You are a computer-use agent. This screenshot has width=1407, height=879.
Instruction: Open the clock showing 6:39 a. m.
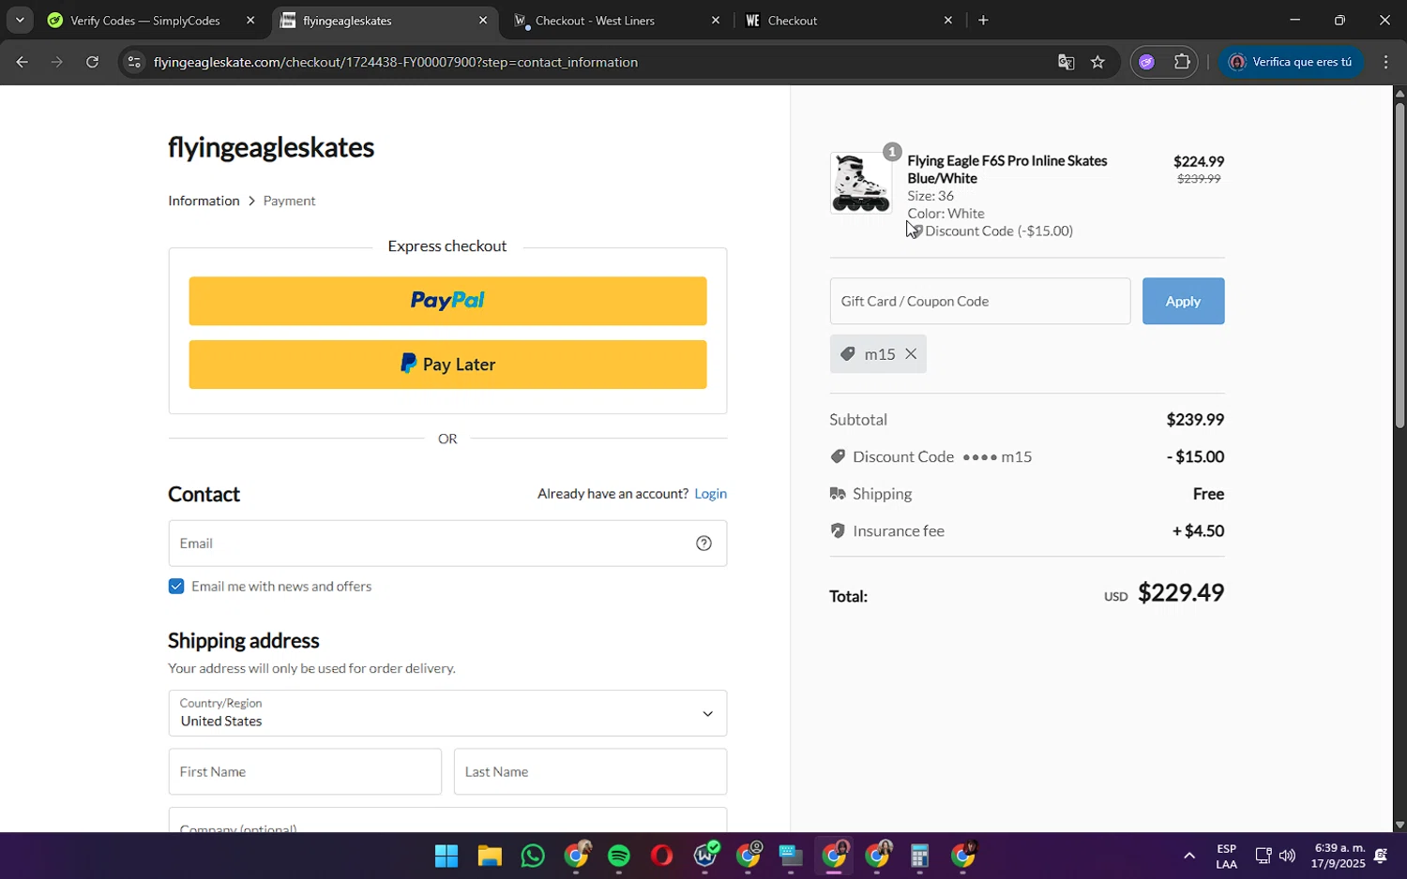[x=1338, y=856]
